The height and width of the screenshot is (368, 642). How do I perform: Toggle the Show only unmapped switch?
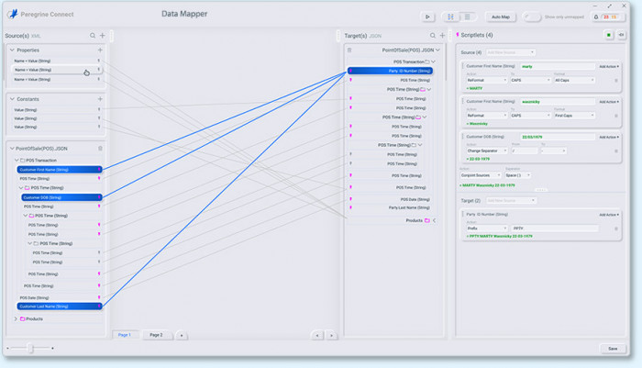pyautogui.click(x=532, y=17)
